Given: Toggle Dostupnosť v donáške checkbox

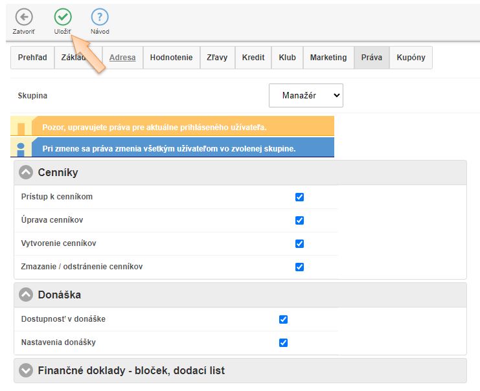Looking at the screenshot, I should tap(283, 319).
